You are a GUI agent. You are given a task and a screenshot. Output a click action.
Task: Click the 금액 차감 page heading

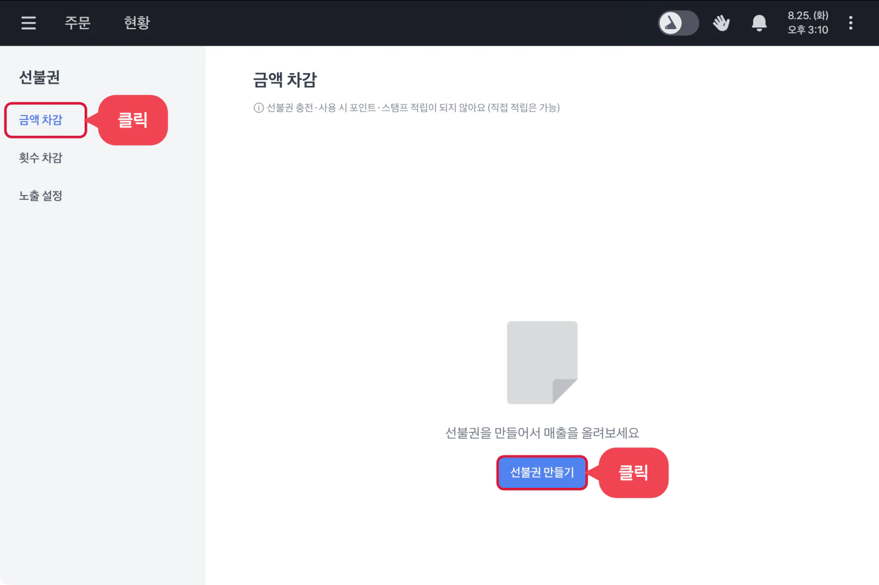pyautogui.click(x=285, y=80)
